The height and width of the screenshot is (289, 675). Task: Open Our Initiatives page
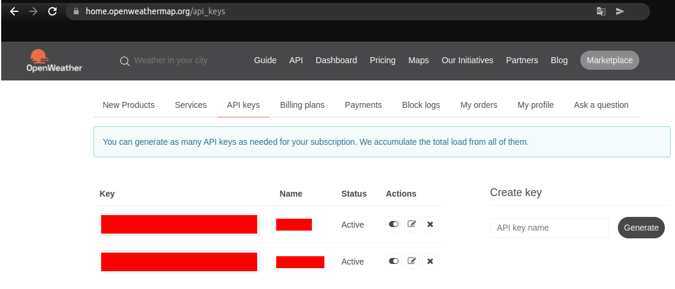coord(467,60)
